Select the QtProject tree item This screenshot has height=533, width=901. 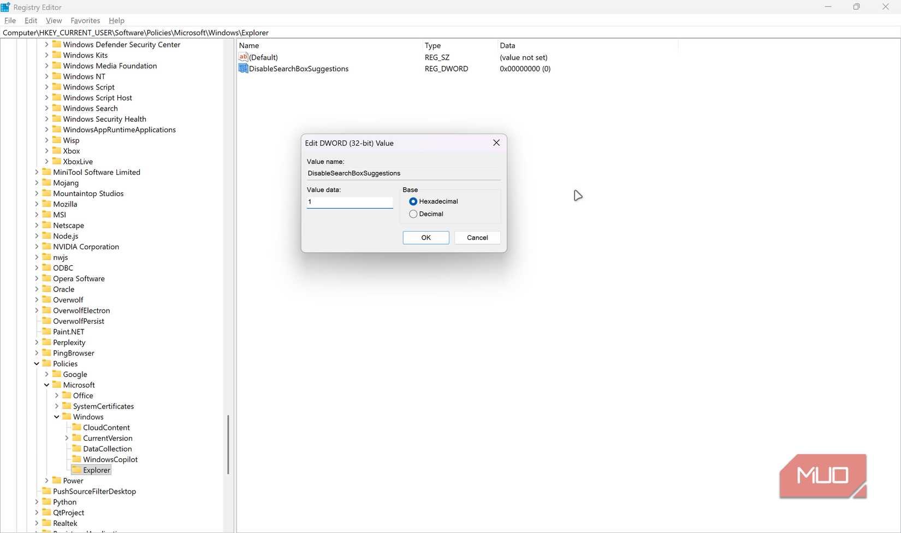coord(68,512)
